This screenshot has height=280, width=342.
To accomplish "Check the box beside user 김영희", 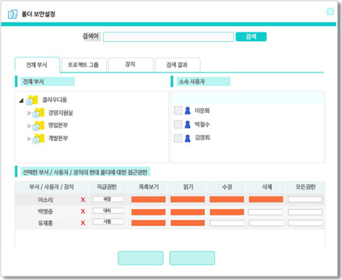I will click(178, 138).
